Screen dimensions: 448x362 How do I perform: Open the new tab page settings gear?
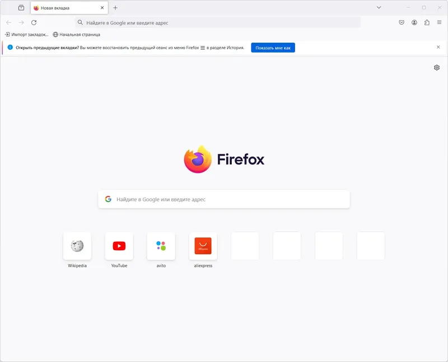[437, 68]
